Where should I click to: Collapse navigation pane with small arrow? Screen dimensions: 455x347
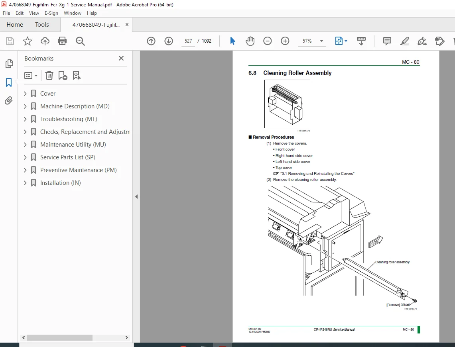click(x=136, y=196)
